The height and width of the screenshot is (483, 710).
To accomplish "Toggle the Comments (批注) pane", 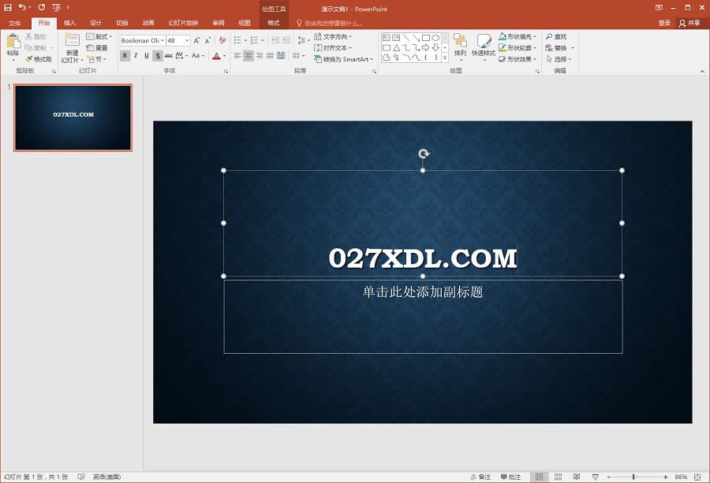I will (x=510, y=477).
